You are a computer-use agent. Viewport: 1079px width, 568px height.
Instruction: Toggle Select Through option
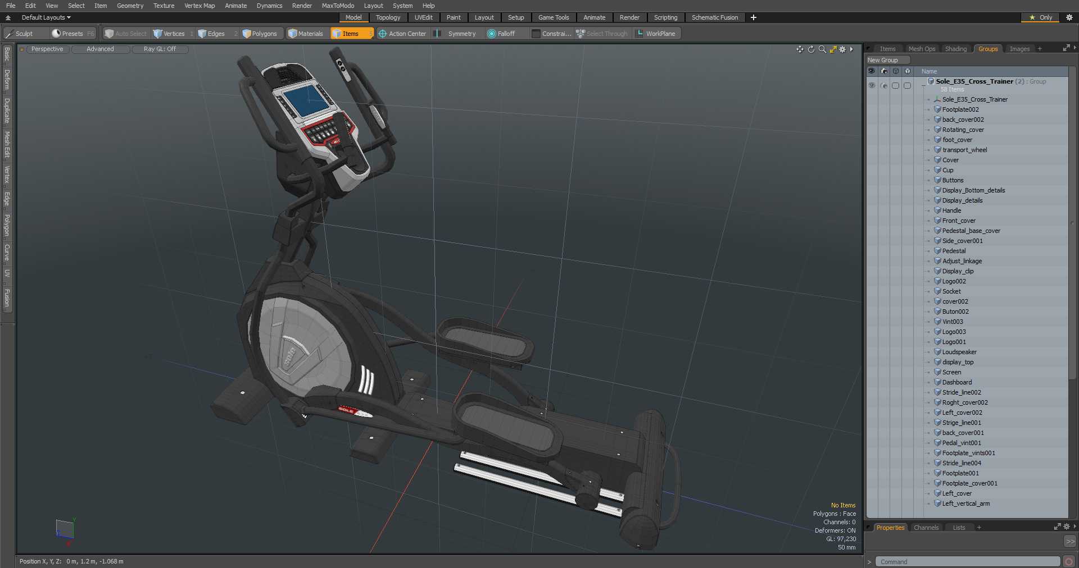coord(602,34)
